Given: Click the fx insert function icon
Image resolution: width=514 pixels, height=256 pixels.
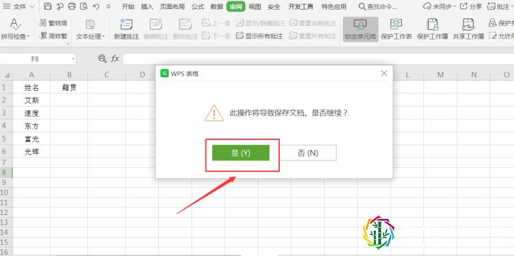Looking at the screenshot, I should coord(115,59).
